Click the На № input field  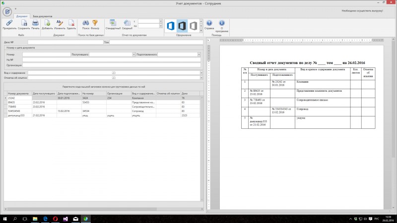[111, 60]
